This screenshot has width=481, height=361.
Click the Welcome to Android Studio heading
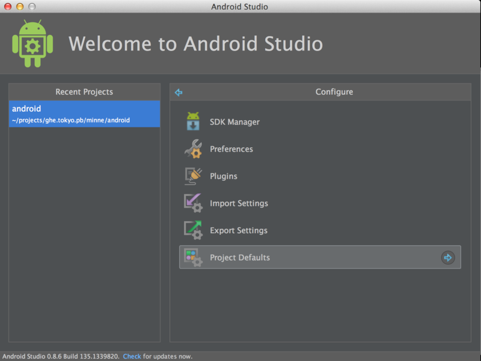pyautogui.click(x=195, y=44)
